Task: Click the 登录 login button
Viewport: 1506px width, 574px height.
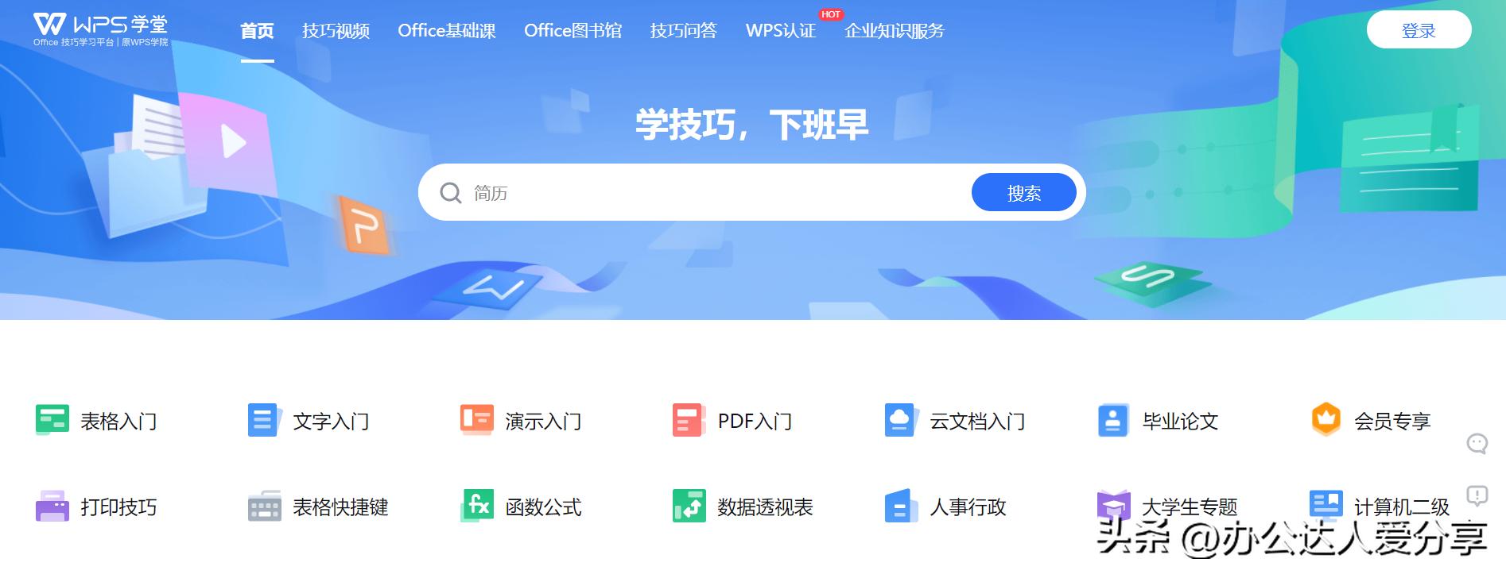Action: coord(1419,30)
